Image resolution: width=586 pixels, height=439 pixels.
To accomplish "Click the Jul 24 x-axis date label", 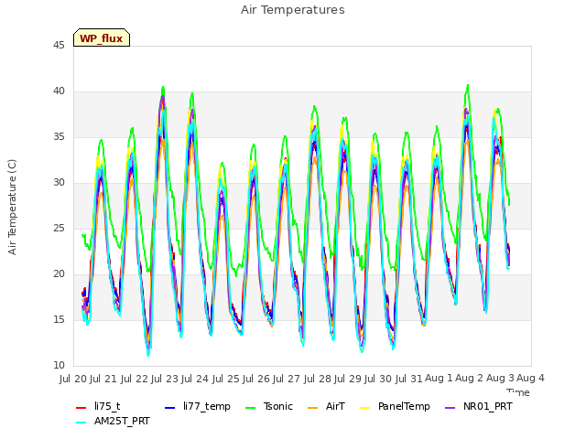I will (x=195, y=379).
